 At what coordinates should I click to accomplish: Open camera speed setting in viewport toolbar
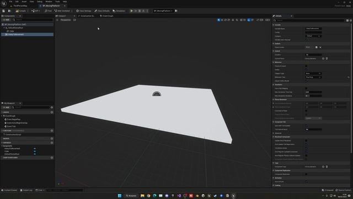268,20
